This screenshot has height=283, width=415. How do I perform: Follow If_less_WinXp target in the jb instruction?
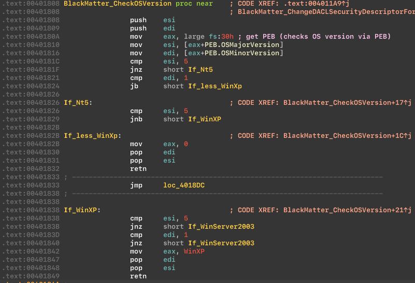215,86
